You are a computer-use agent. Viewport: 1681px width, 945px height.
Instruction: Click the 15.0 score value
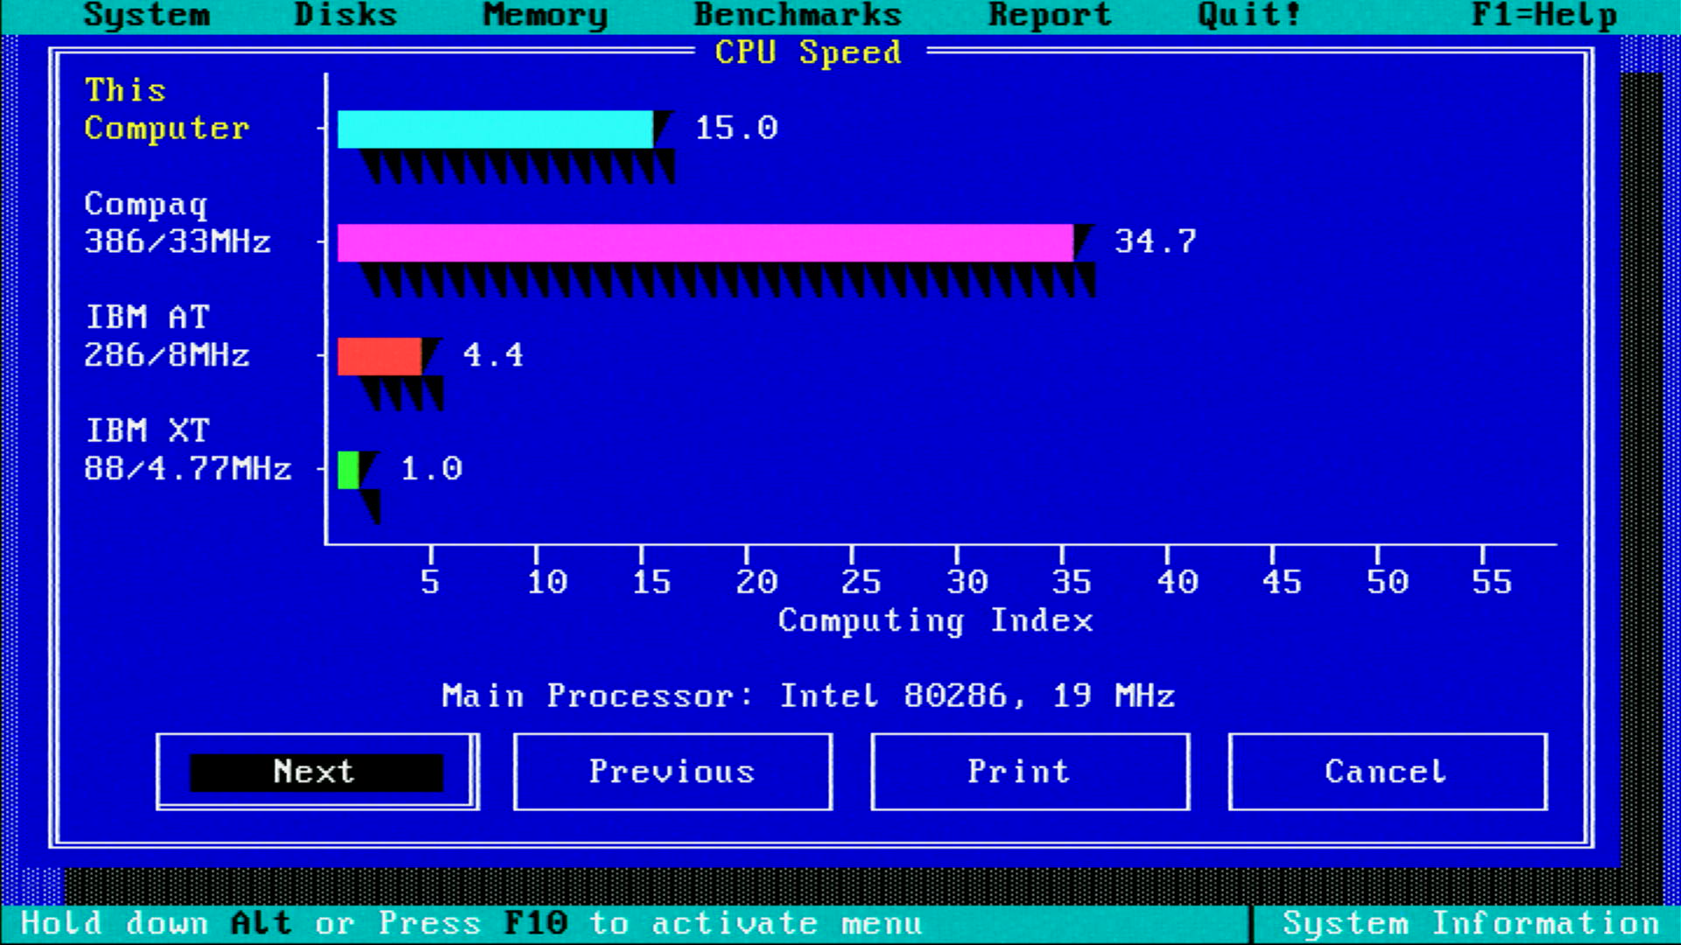(x=736, y=129)
